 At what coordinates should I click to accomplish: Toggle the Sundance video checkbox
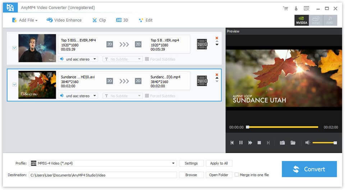(15, 85)
